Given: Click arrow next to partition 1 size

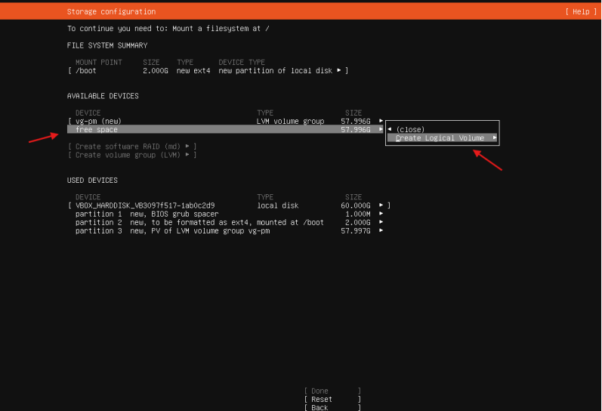Looking at the screenshot, I should [381, 214].
